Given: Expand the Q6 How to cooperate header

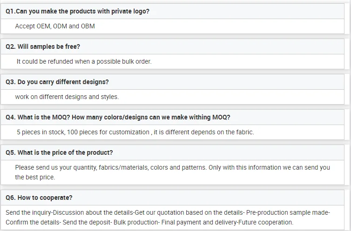Looking at the screenshot, I should coord(39,198).
